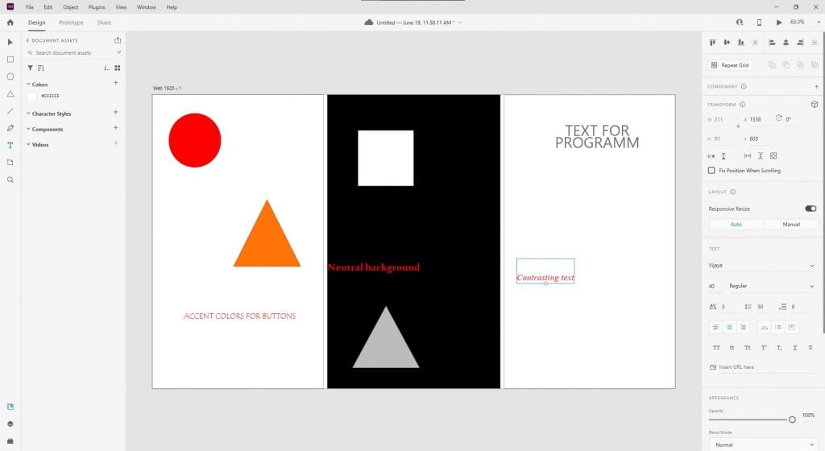The image size is (825, 451).
Task: Enable Fix Position When Scrolling checkbox
Action: point(711,171)
